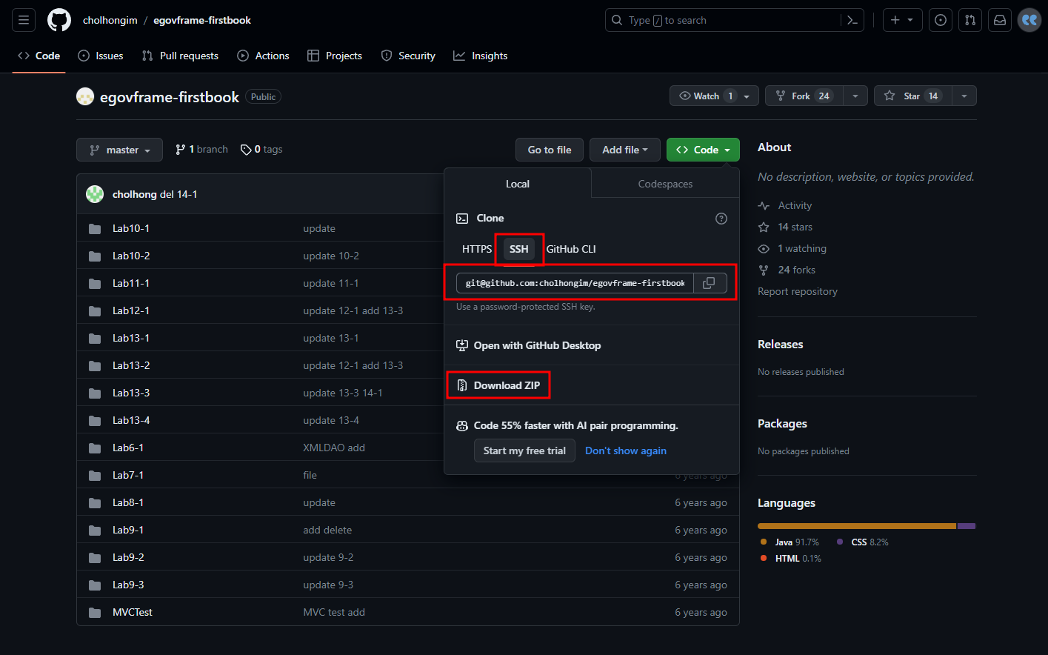Expand the Fork options dropdown arrow
Viewport: 1048px width, 655px height.
tap(855, 96)
